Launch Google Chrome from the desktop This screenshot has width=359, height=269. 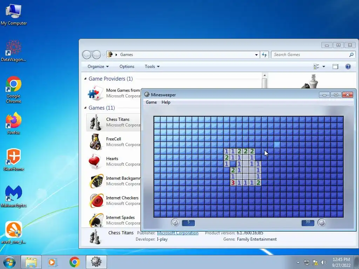click(x=14, y=84)
